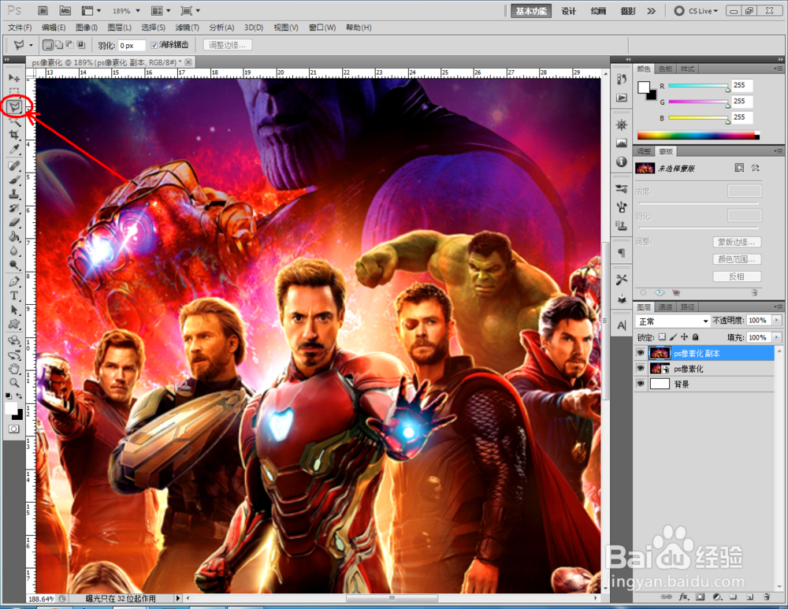This screenshot has height=609, width=788.
Task: Open fill 填充 slider arrow
Action: point(777,337)
